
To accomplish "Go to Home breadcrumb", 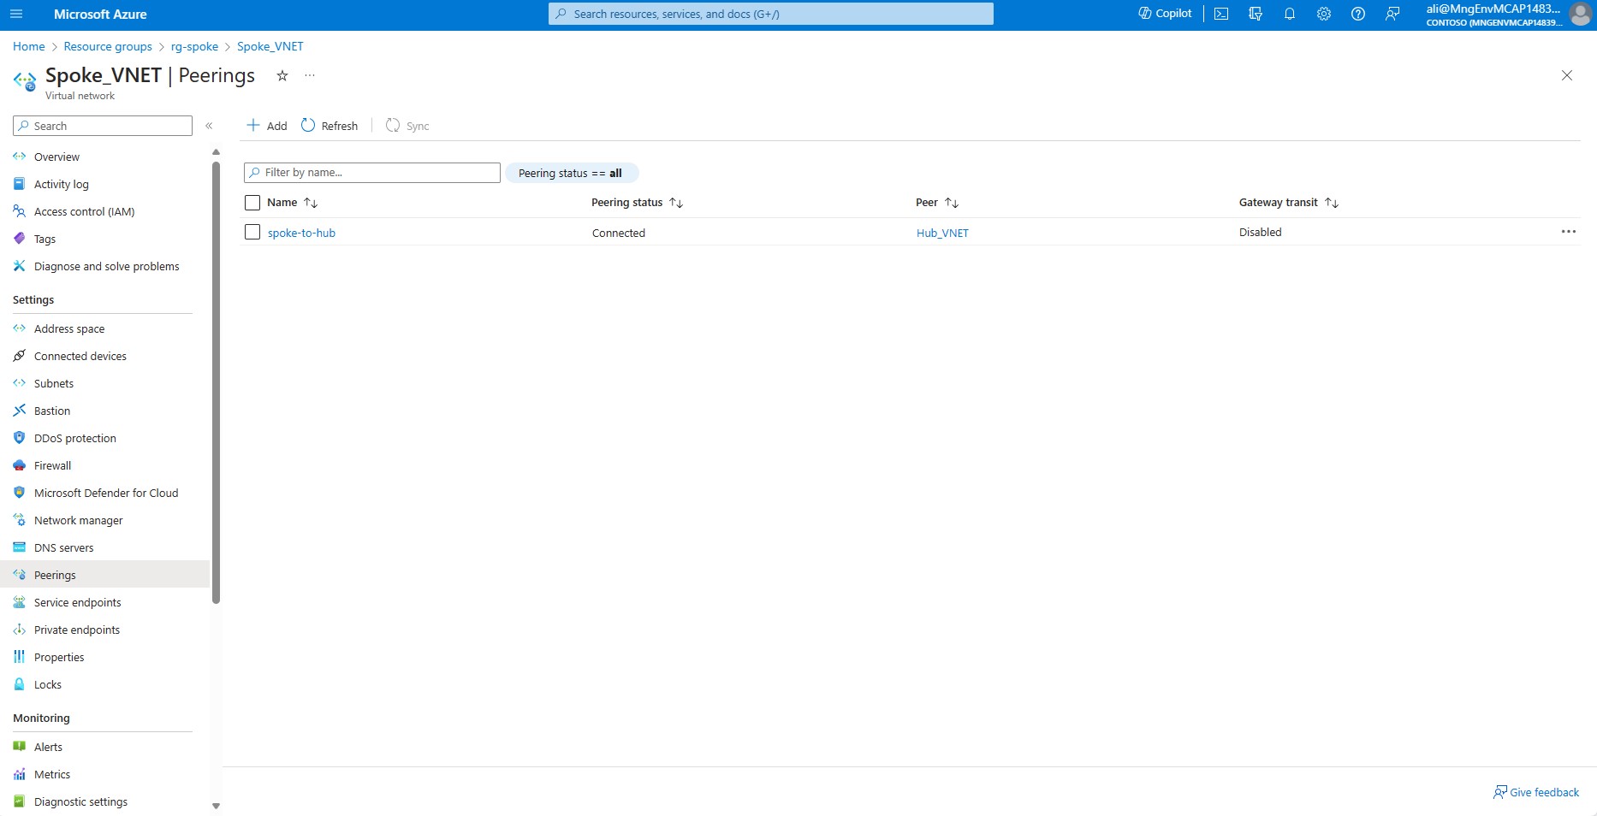I will (29, 46).
